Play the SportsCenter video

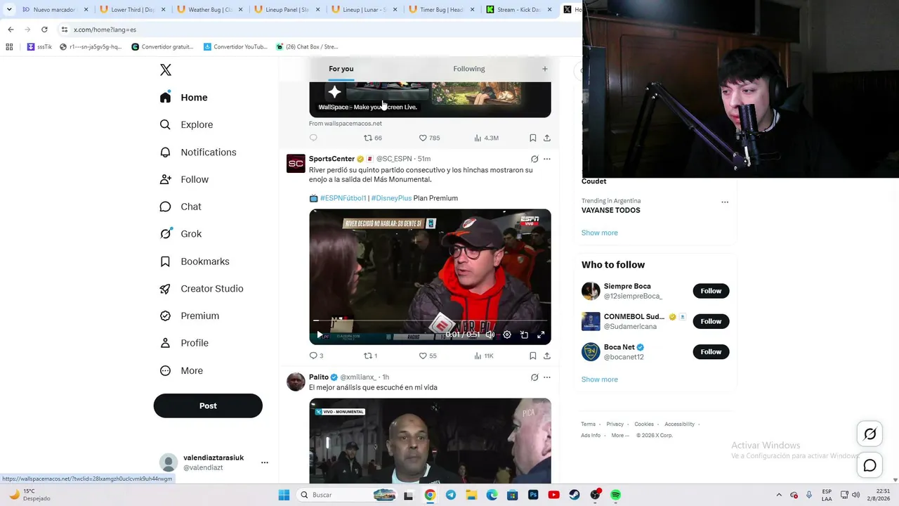320,335
